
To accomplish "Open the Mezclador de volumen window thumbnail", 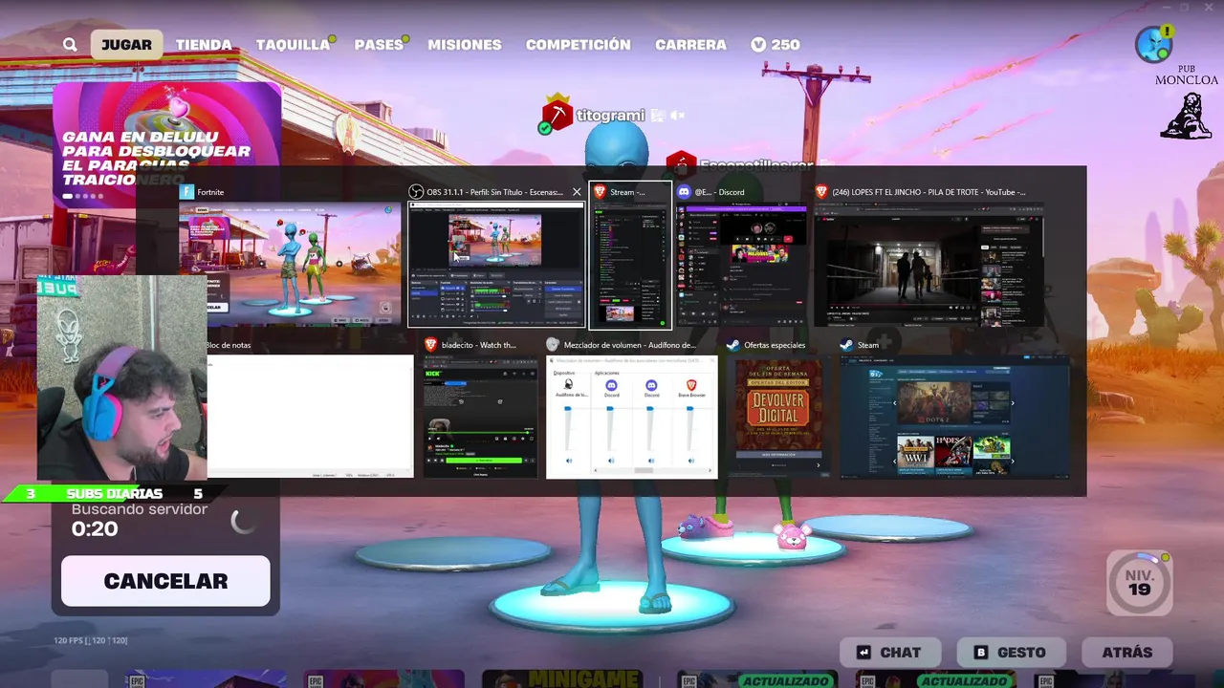I will tap(631, 416).
